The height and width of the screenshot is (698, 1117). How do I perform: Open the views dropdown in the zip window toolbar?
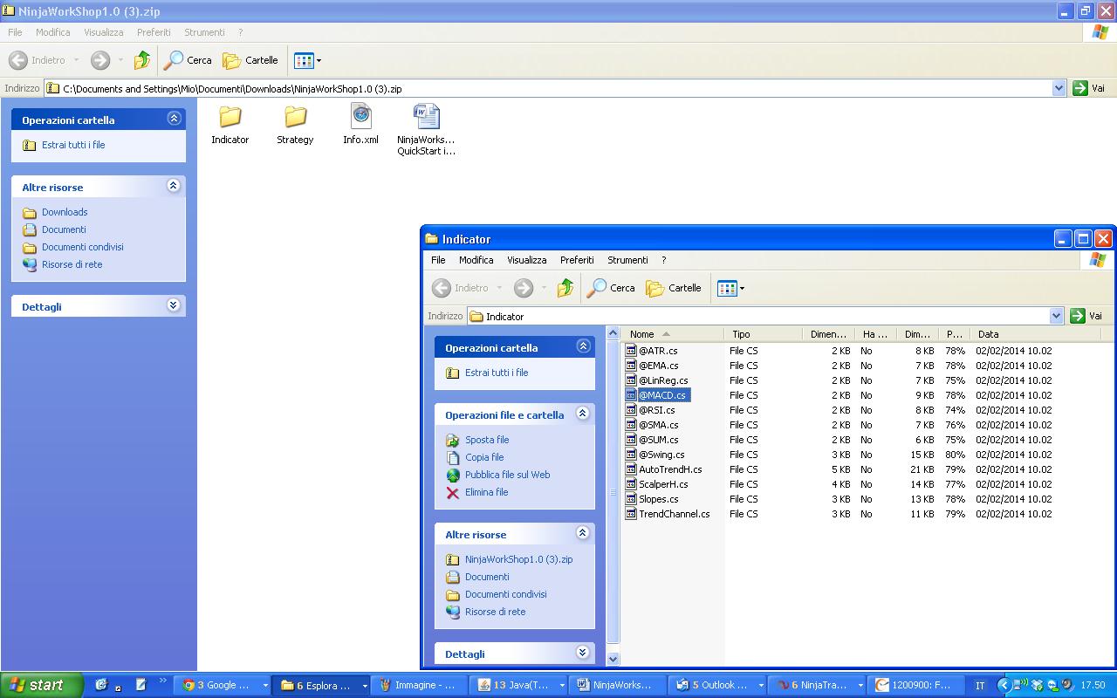click(x=319, y=60)
